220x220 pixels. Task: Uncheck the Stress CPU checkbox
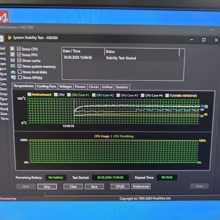19,49
